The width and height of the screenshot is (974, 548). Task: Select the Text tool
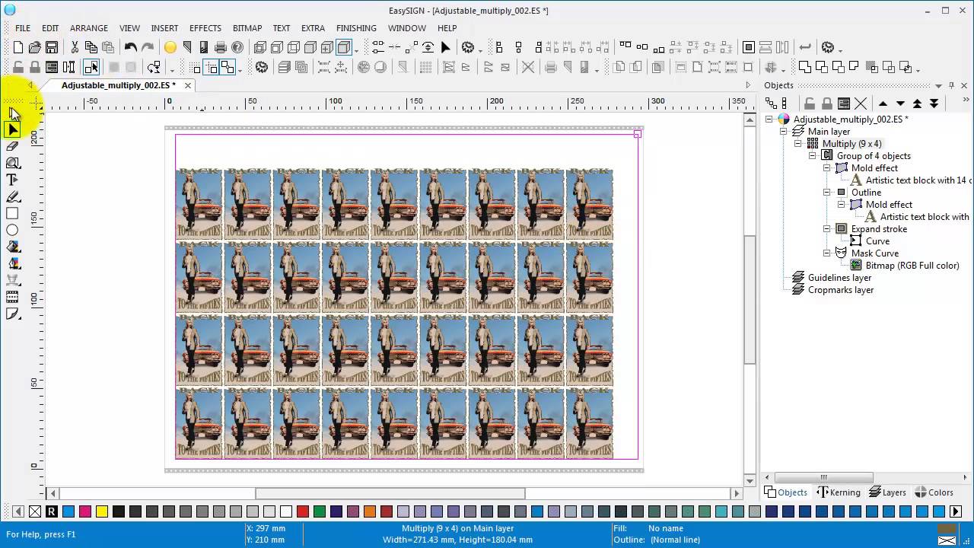pyautogui.click(x=12, y=180)
